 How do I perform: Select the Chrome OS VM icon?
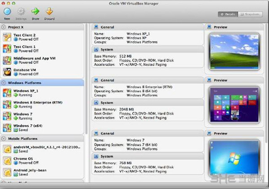7,160
